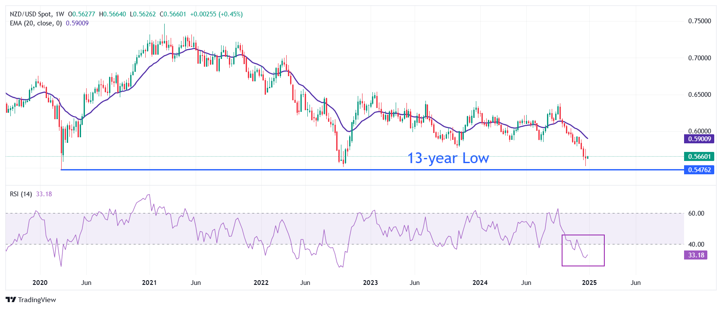
Task: Click the 2020 label on the time axis
Action: (x=40, y=283)
